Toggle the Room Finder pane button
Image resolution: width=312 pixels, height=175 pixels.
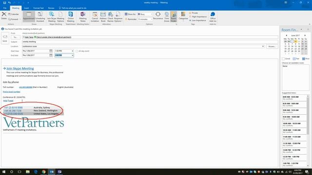174,17
